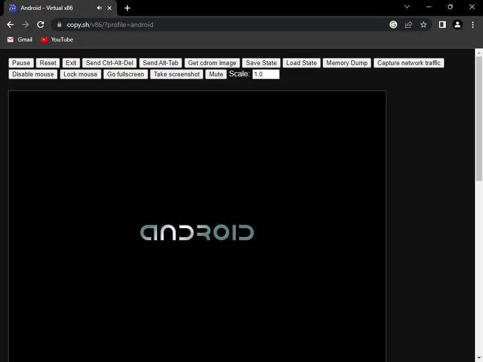
Task: Click Get cdrom image
Action: [212, 63]
